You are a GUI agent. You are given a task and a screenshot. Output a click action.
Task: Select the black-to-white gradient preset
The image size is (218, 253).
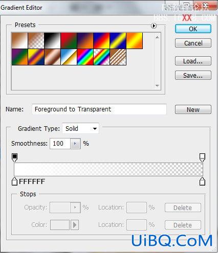pyautogui.click(x=52, y=40)
